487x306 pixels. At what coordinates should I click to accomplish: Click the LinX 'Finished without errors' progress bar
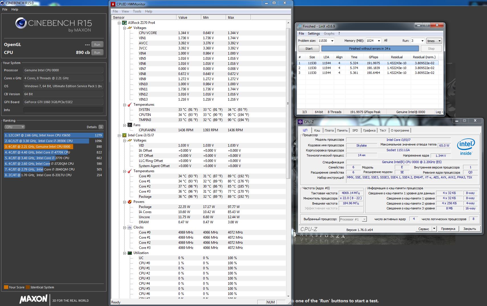(370, 49)
